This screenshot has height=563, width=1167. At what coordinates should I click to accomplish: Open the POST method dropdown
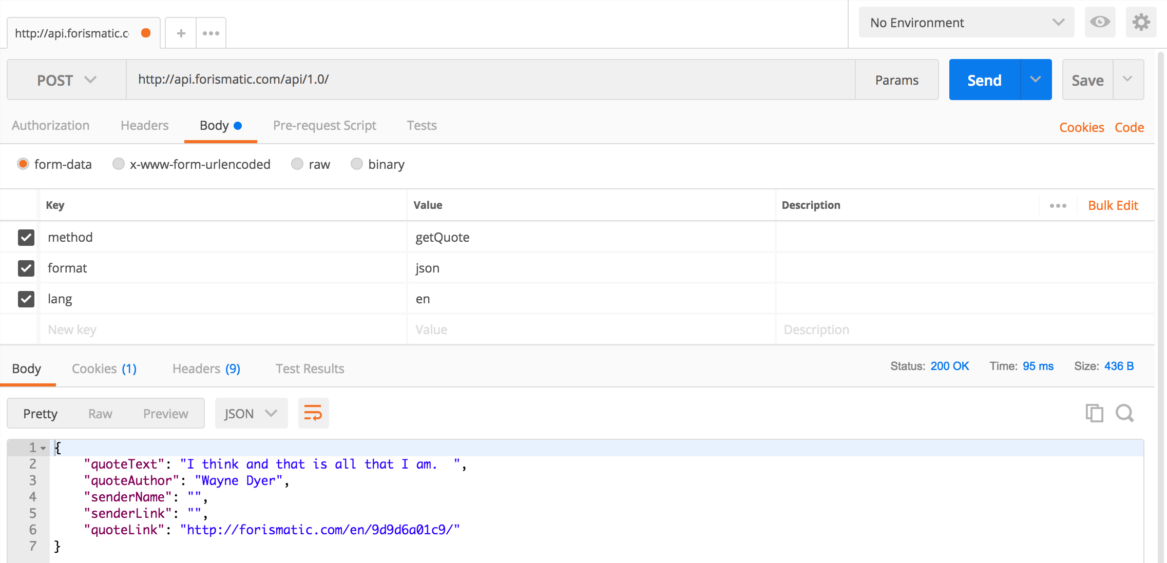coord(67,80)
